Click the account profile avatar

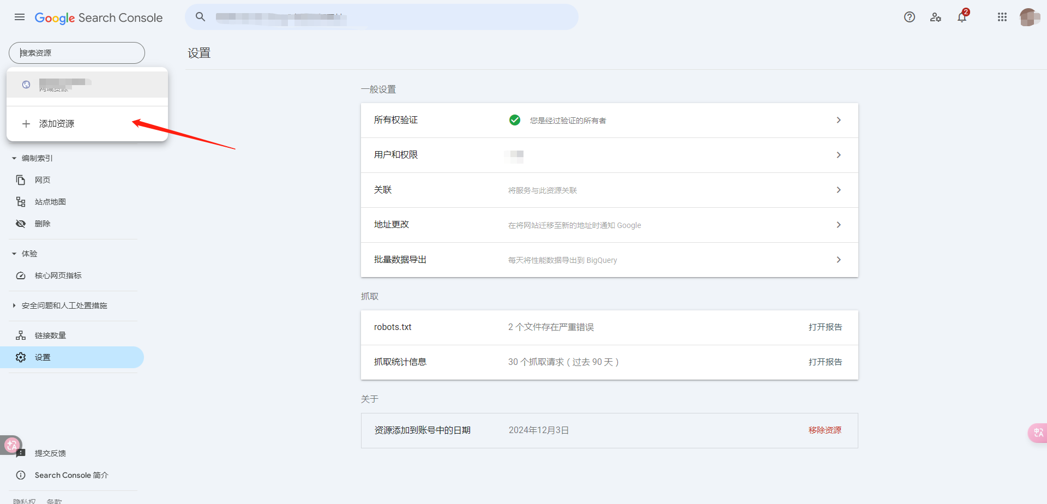1028,17
